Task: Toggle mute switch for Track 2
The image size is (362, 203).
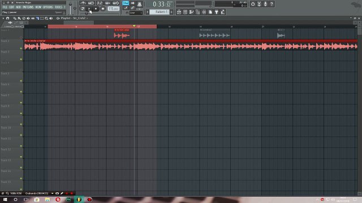Action: (x=21, y=48)
